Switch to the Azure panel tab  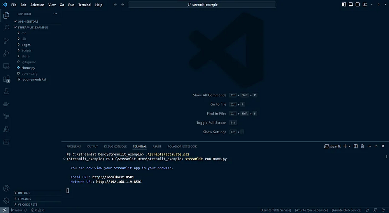157,146
